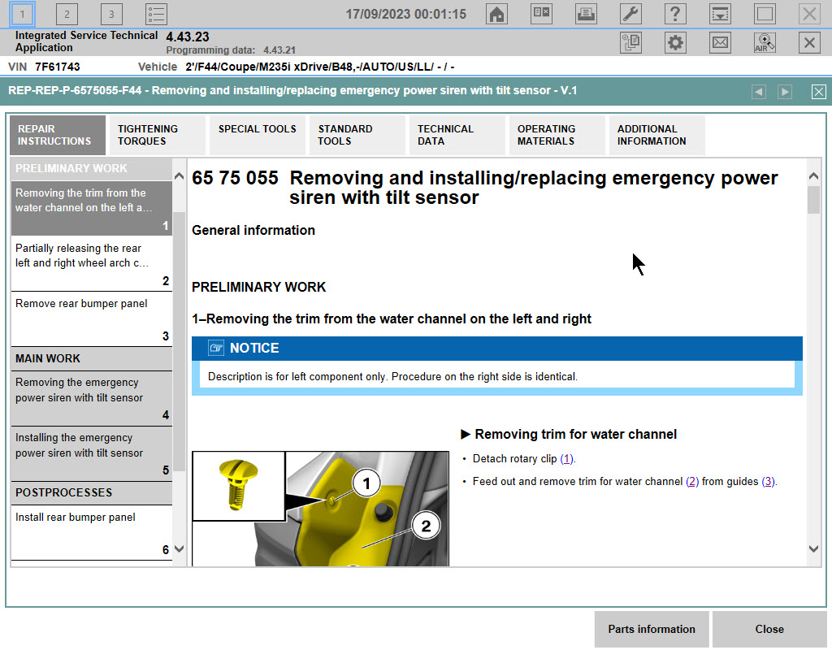This screenshot has height=650, width=832.
Task: Open the Help question mark icon
Action: click(675, 14)
